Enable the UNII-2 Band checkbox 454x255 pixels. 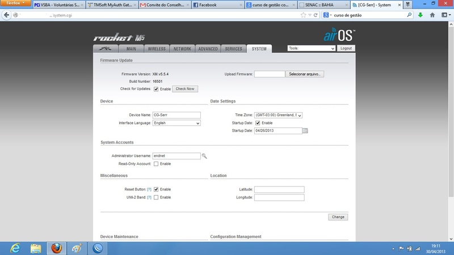156,197
